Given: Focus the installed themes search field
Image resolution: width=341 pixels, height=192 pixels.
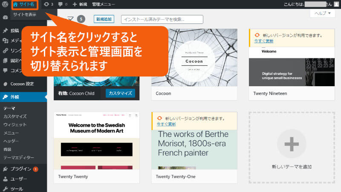Looking at the screenshot, I should click(x=162, y=19).
